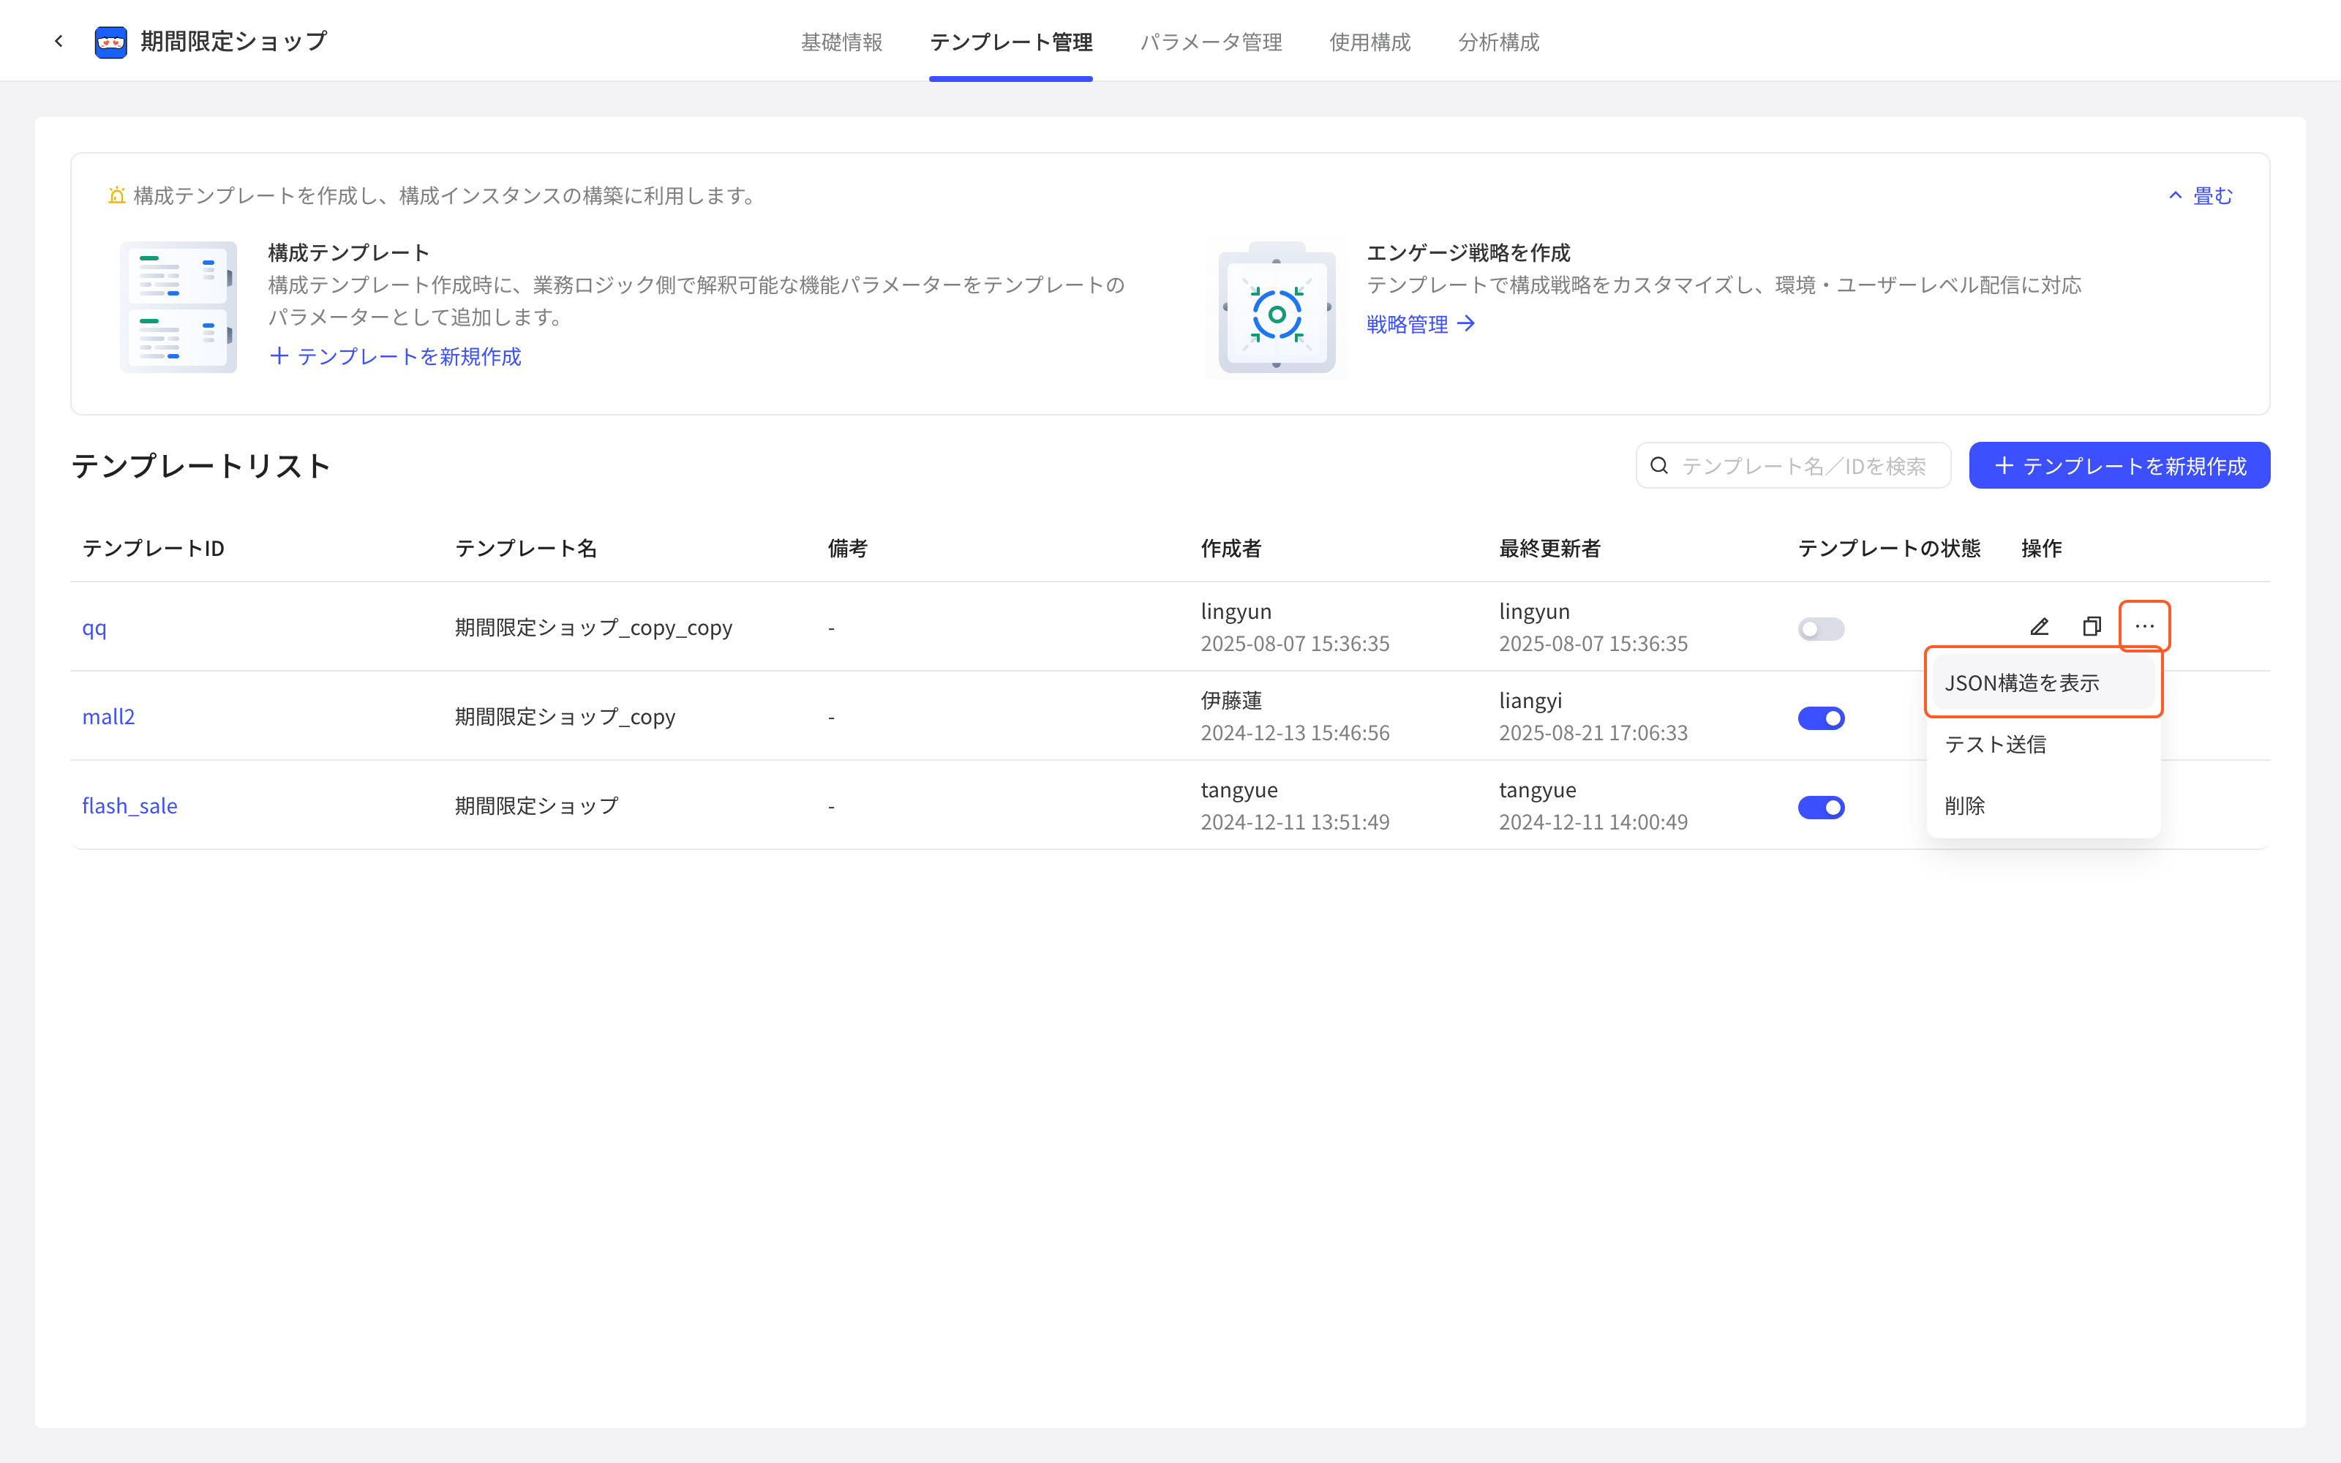Click the 期間限定ショップ_copy_copy template name
The width and height of the screenshot is (2341, 1463).
[x=594, y=628]
